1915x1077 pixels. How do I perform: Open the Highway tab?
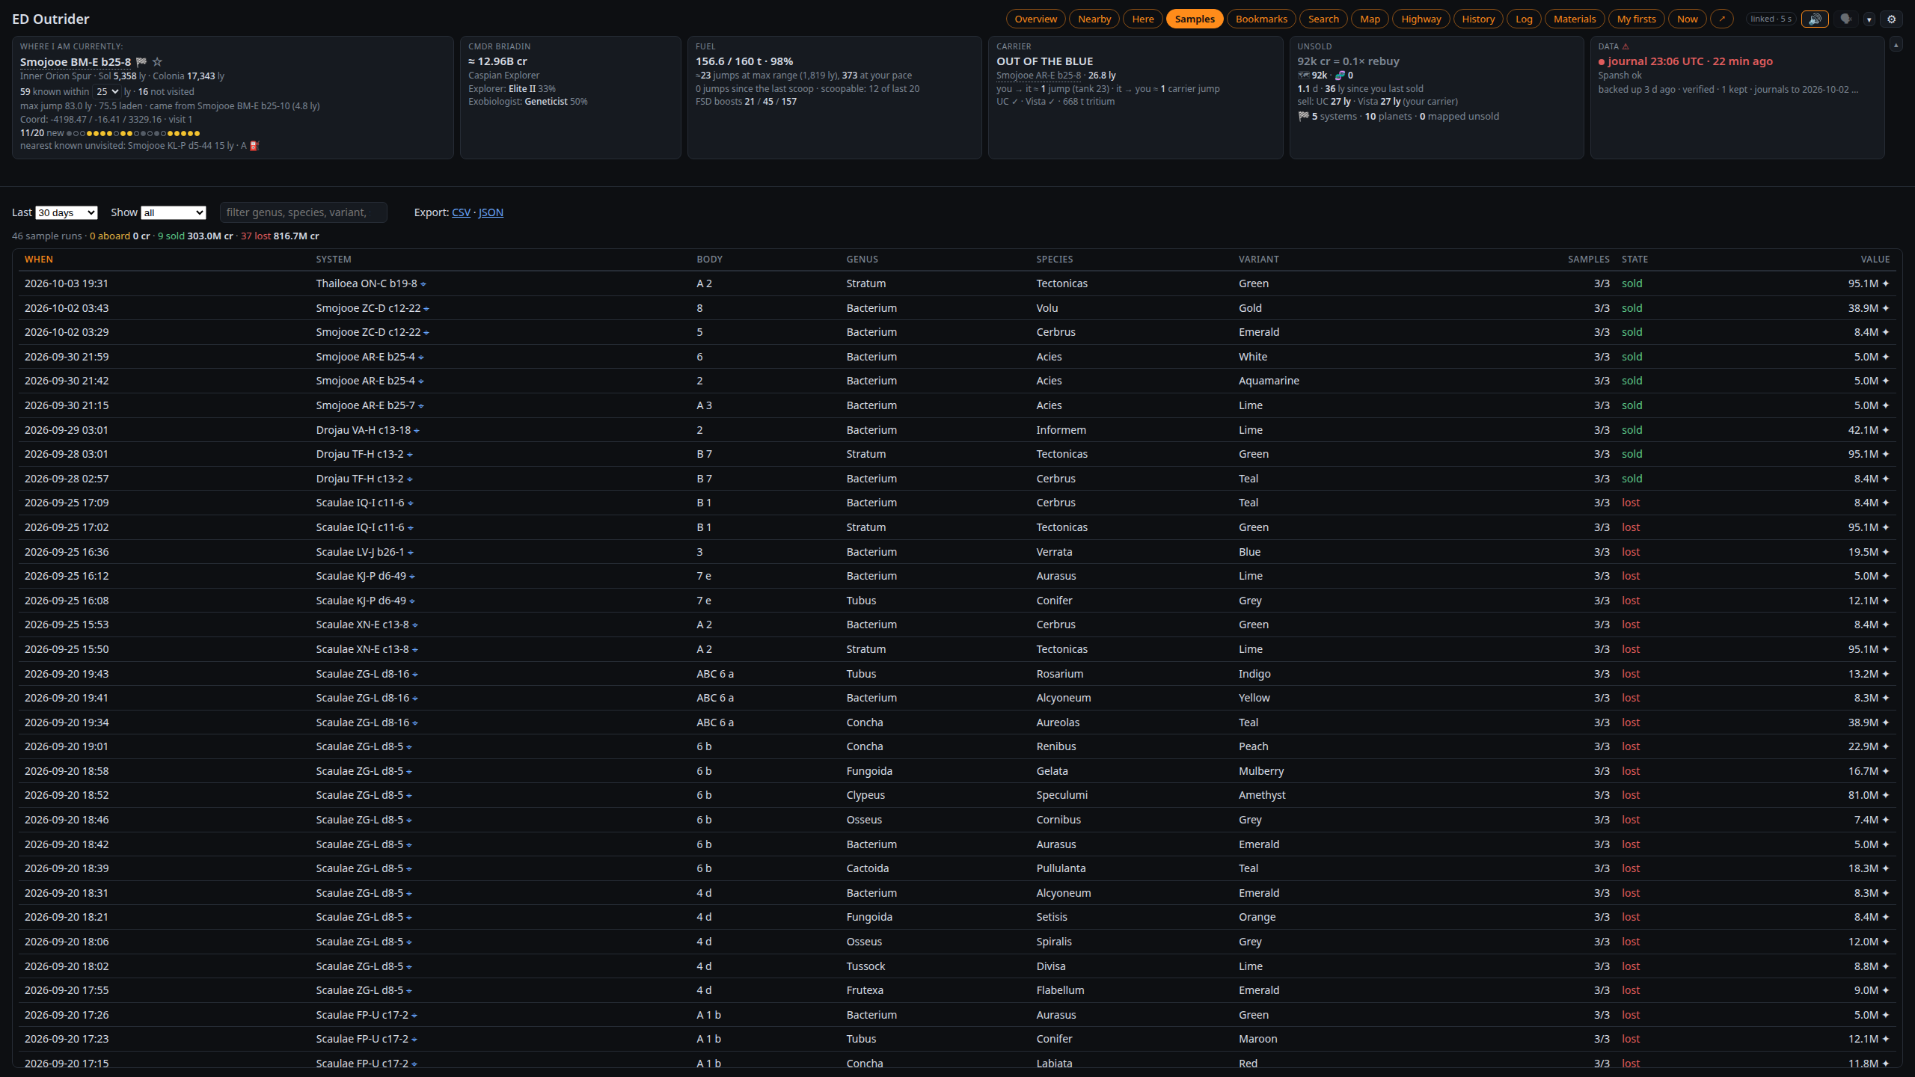coord(1421,19)
